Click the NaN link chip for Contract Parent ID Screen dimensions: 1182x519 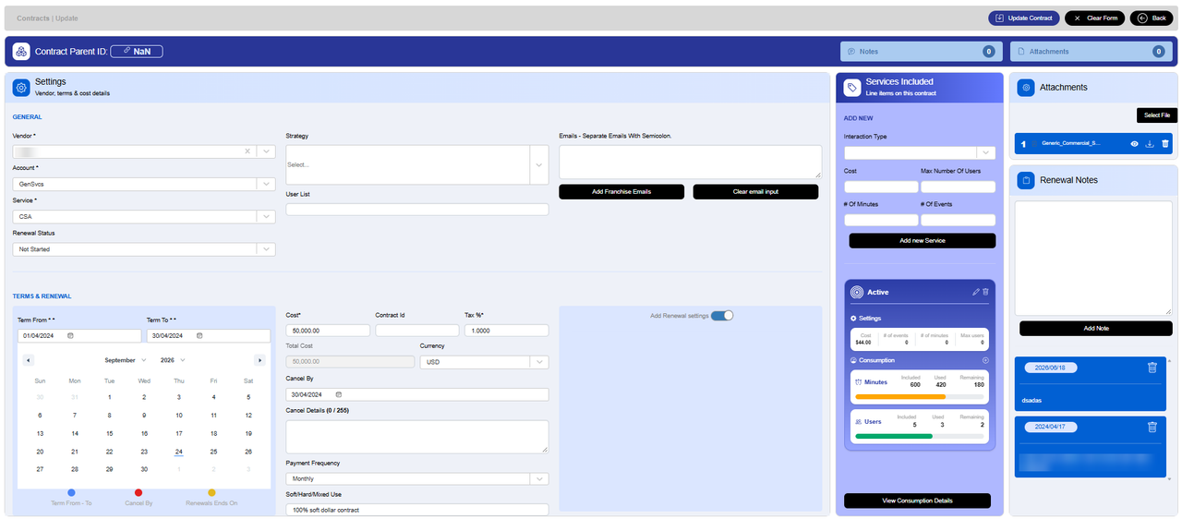click(137, 52)
